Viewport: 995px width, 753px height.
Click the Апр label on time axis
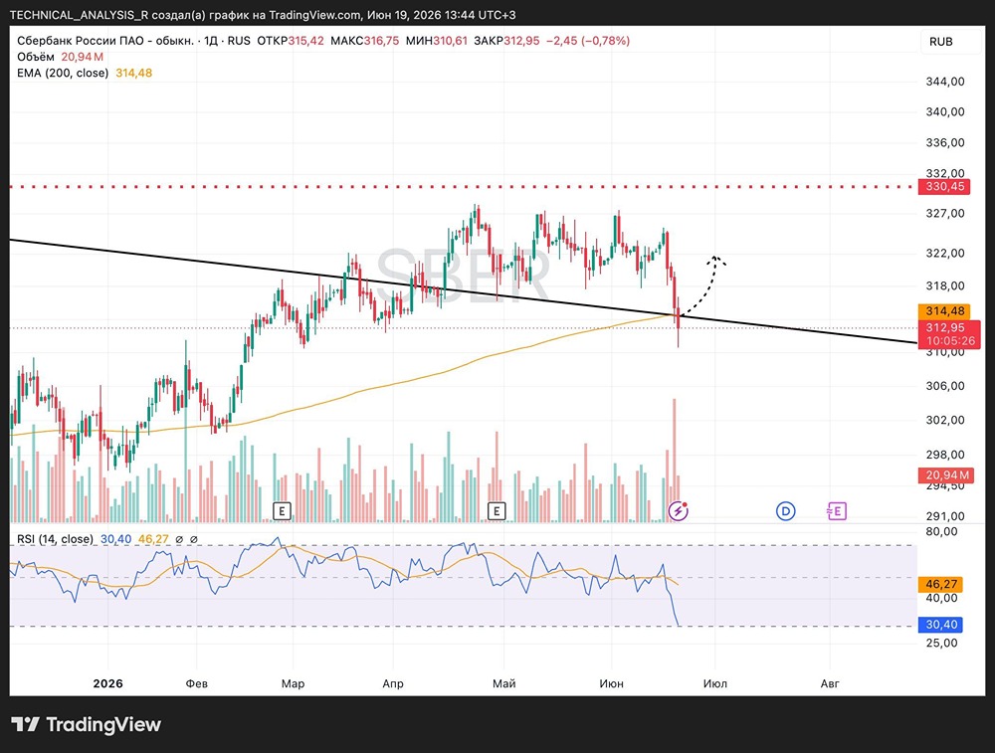(393, 683)
